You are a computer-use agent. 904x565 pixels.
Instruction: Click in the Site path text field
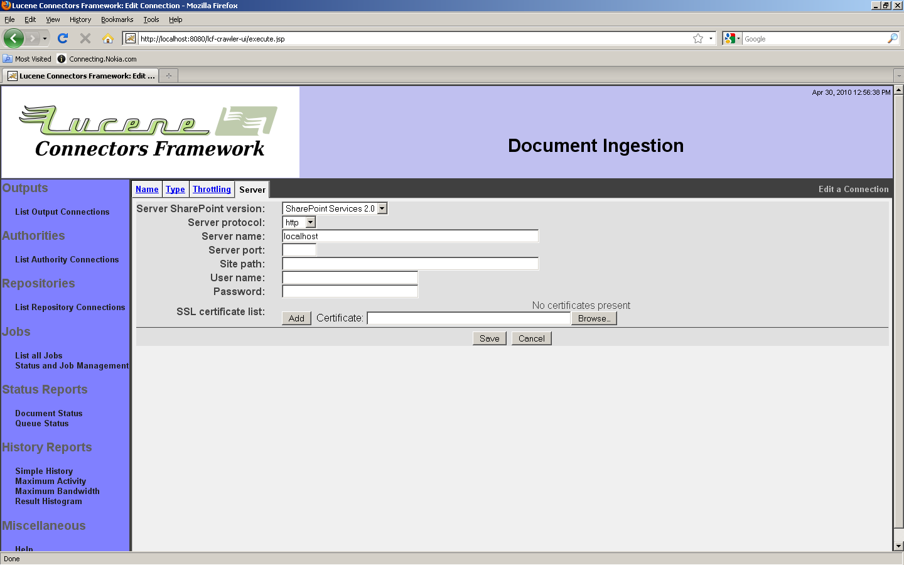410,264
